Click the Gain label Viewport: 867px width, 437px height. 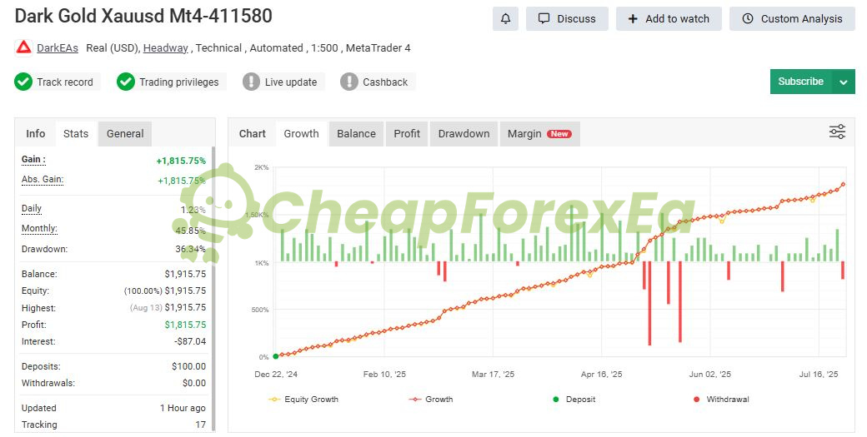pyautogui.click(x=33, y=160)
